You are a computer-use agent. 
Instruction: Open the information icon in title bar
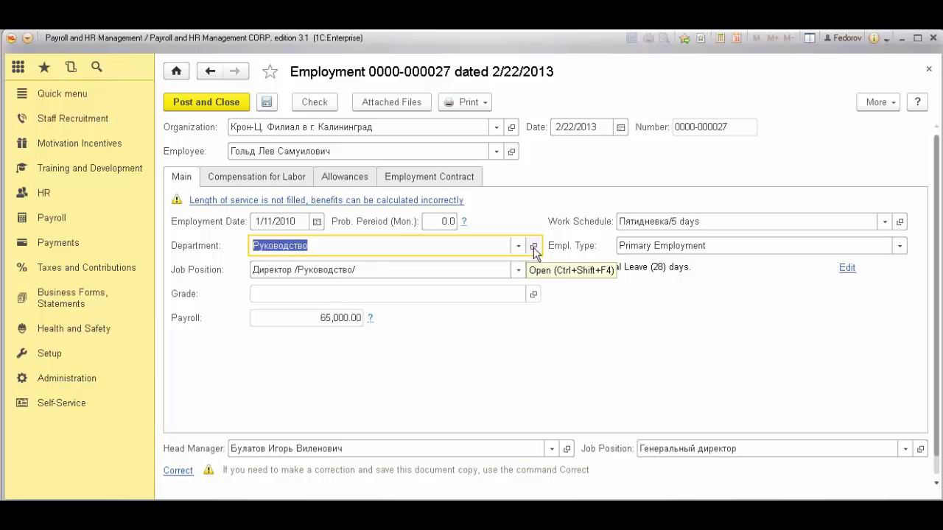874,38
